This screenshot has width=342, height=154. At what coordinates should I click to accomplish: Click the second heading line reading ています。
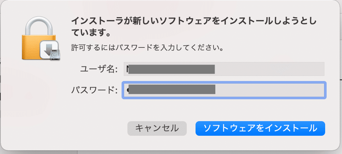coord(90,34)
